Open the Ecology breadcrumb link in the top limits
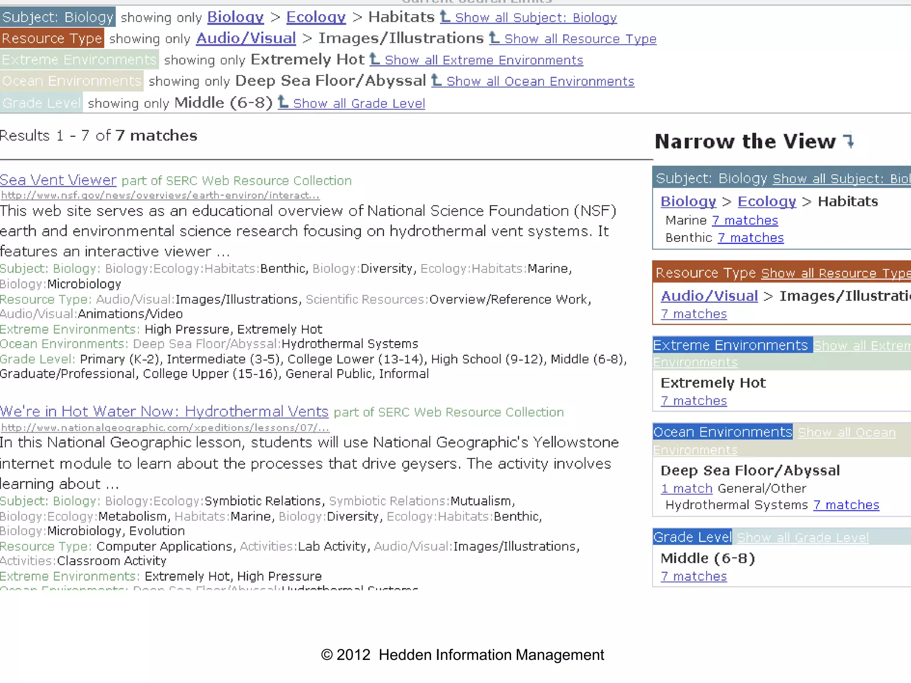Viewport: 911px width, 683px height. 316,17
